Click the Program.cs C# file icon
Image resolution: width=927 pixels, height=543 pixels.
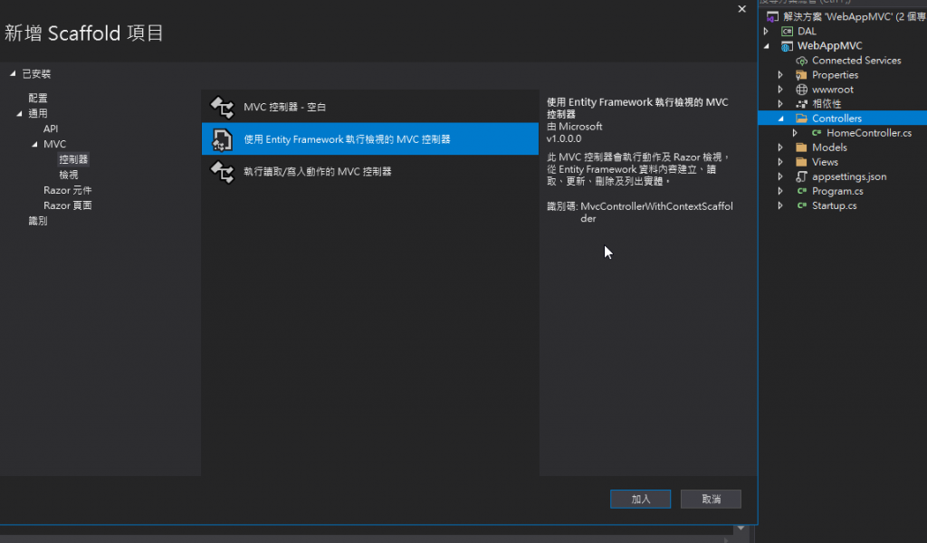(x=802, y=192)
